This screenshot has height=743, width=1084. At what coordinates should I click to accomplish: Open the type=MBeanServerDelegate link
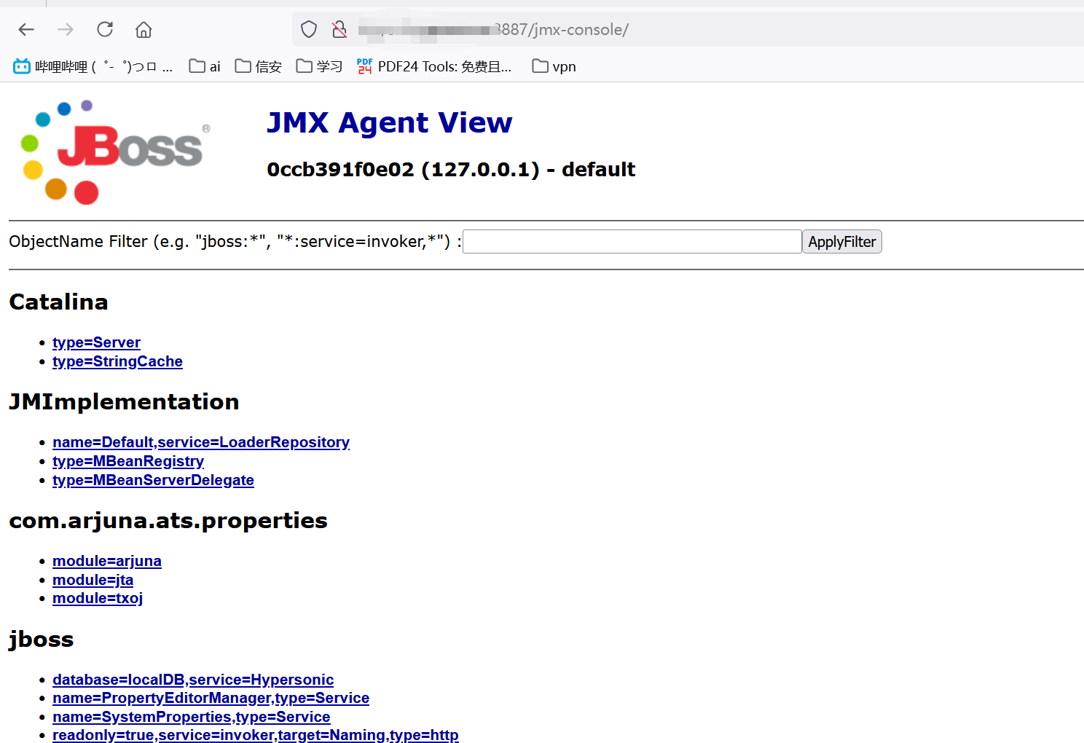pos(153,480)
